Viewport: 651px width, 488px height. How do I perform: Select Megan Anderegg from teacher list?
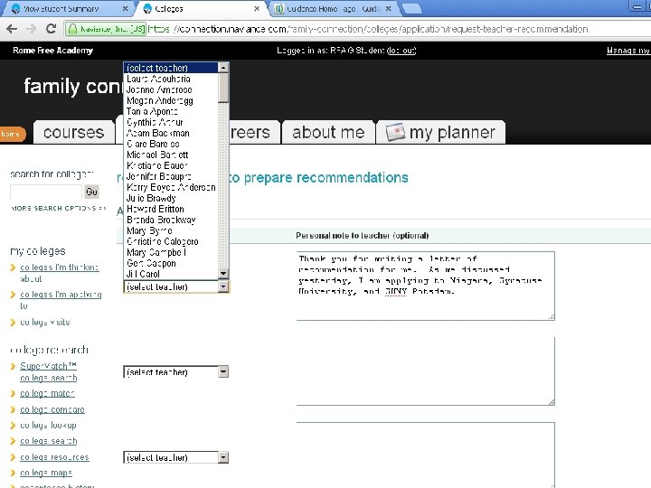click(x=171, y=100)
